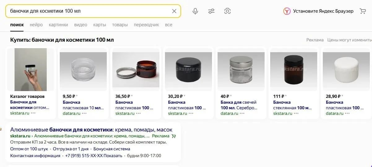This screenshot has height=167, width=372.
Task: Select the "поиск" tab
Action: click(17, 25)
